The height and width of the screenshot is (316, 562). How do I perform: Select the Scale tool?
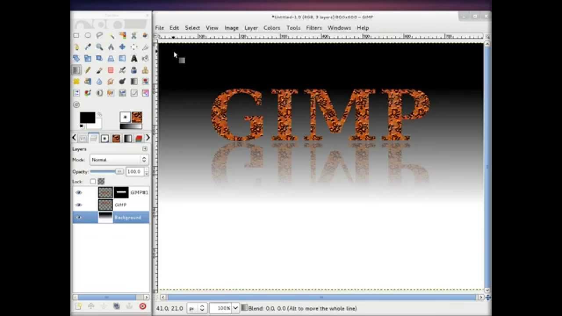click(x=88, y=58)
